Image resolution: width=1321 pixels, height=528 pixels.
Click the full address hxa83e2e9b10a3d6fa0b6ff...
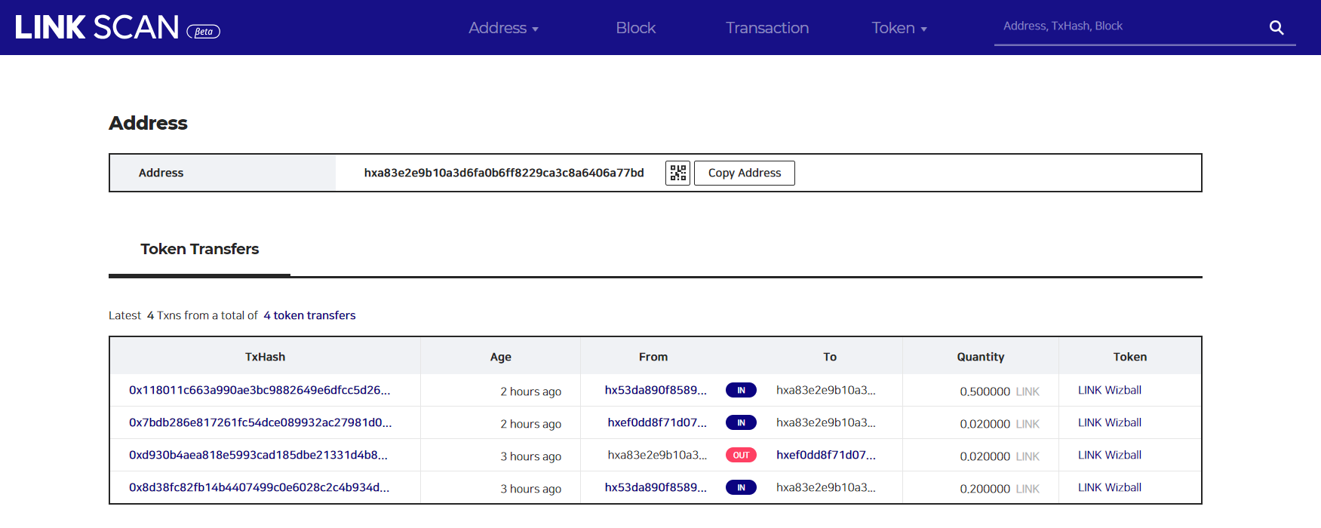click(504, 173)
